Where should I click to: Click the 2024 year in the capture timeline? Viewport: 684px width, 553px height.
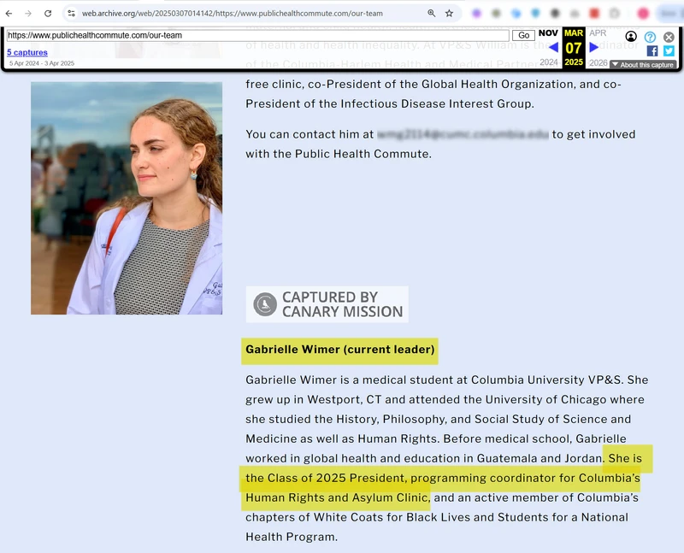[x=549, y=62]
